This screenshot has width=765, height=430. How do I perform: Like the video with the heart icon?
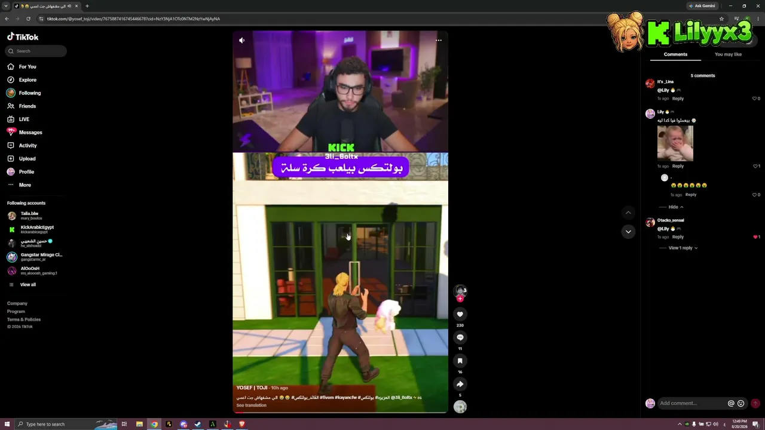(460, 314)
